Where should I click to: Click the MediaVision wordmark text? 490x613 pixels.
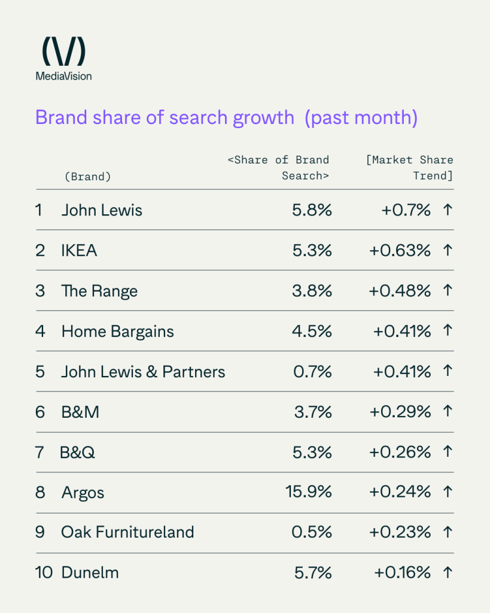(x=63, y=76)
